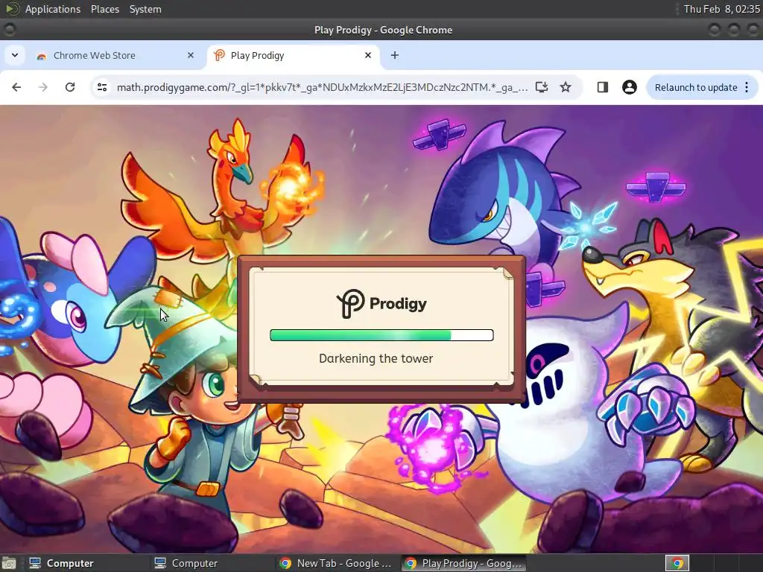Open the Chrome side panel
This screenshot has height=572, width=763.
[x=602, y=87]
